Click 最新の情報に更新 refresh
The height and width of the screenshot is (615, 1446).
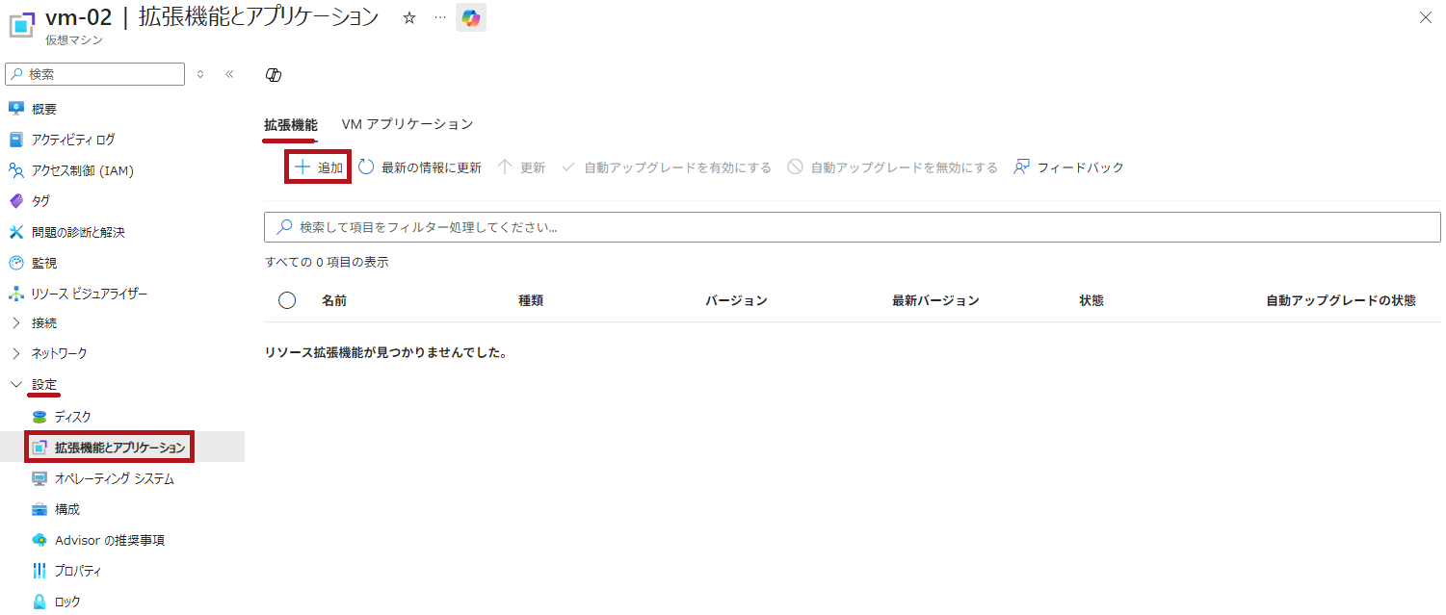pos(420,167)
